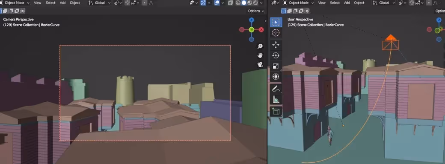Choose Invert selection mode in right viewport header

301,11
